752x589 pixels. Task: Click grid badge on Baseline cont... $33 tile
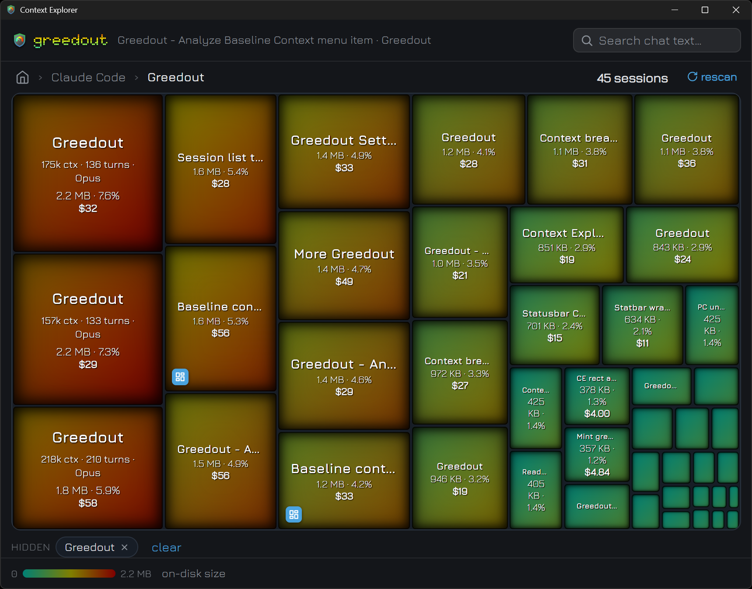(x=294, y=514)
